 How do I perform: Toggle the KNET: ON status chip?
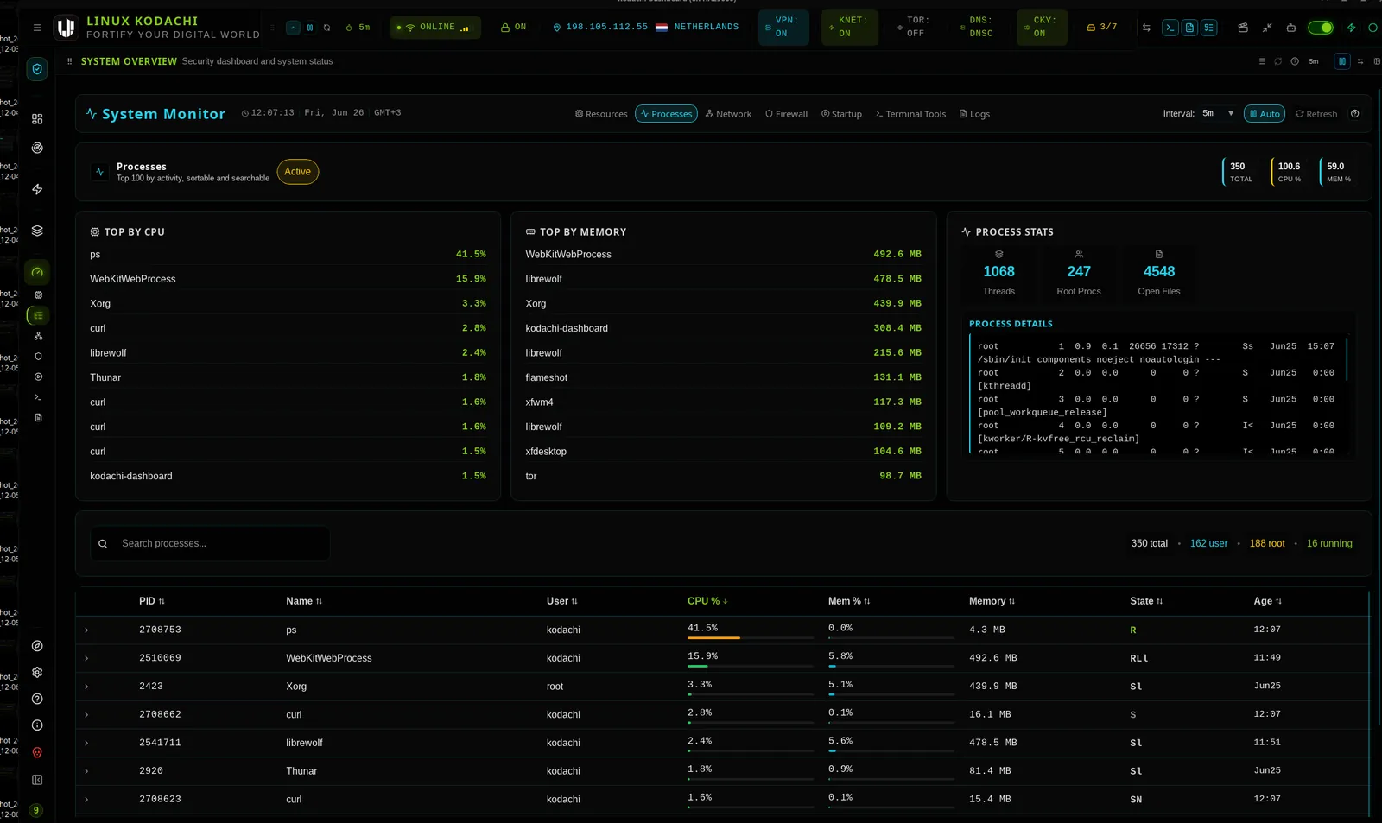tap(850, 28)
